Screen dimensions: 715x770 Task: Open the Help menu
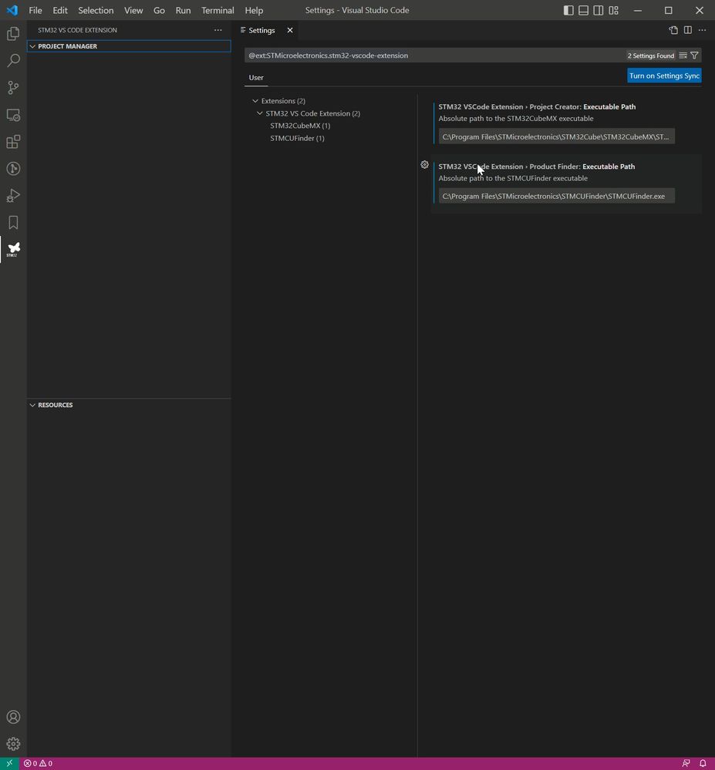coord(254,10)
